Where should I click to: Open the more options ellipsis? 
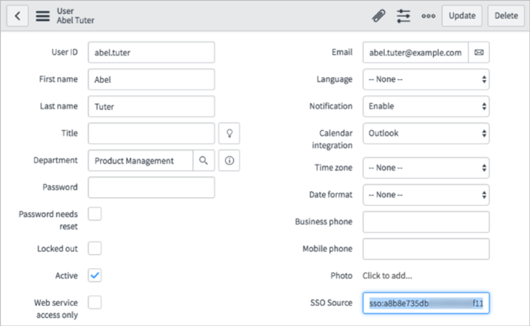[x=429, y=16]
